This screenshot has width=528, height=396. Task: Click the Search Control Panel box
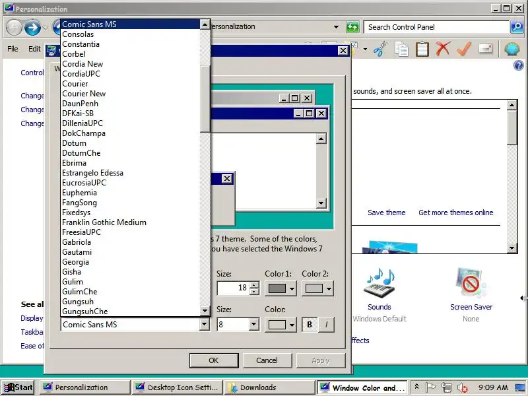436,27
